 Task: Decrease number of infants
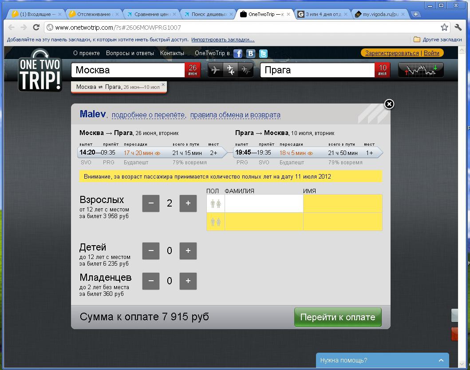click(151, 281)
